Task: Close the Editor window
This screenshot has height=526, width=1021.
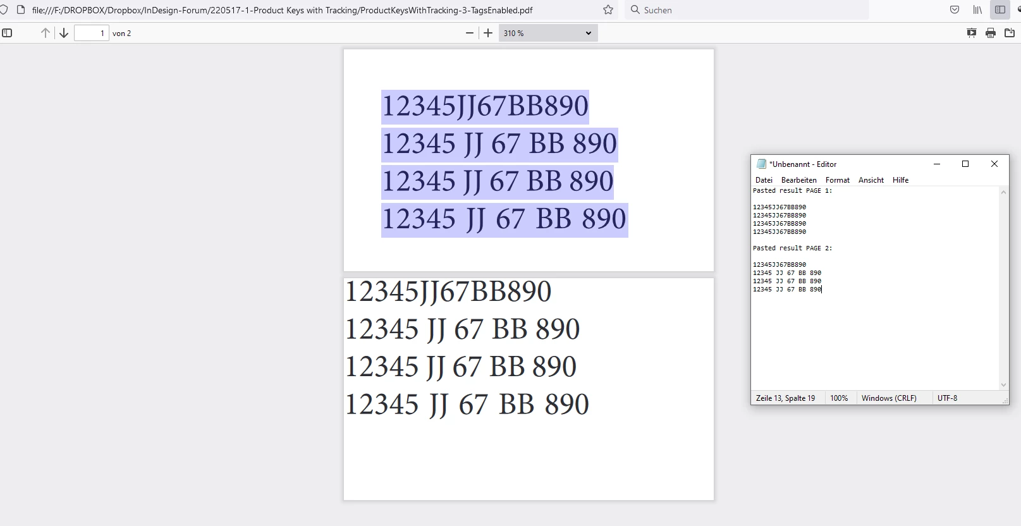Action: (994, 164)
